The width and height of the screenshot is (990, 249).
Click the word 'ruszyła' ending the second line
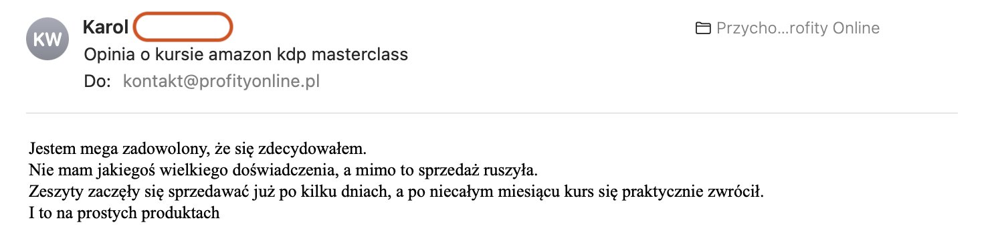[515, 166]
